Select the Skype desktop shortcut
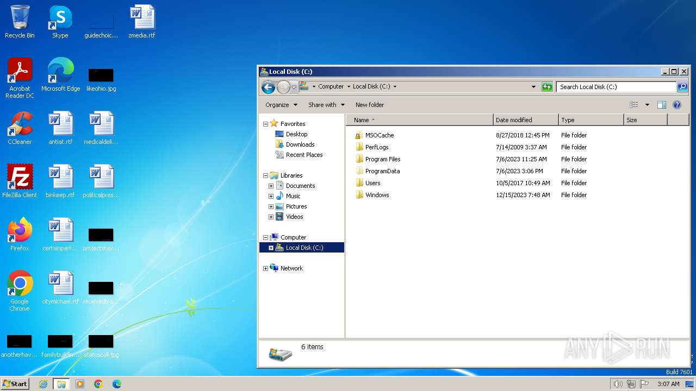Viewport: 696px width, 391px height. pos(60,22)
